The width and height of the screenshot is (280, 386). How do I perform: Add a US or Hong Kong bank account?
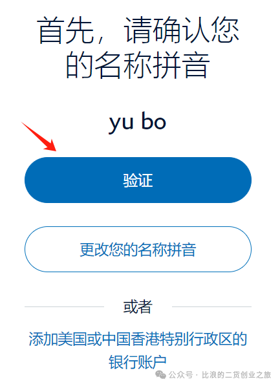138,350
